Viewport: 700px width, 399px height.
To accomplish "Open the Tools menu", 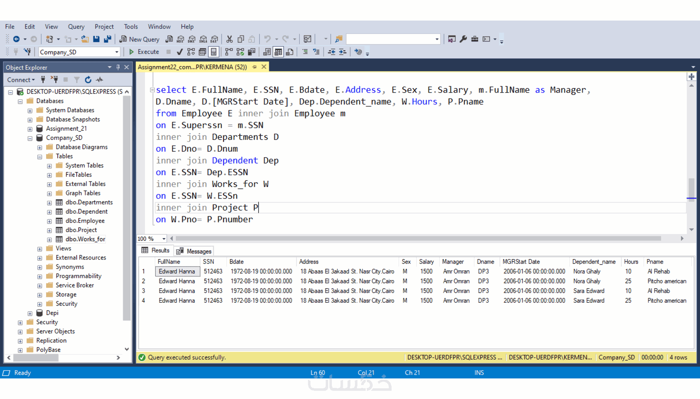I will 131,26.
